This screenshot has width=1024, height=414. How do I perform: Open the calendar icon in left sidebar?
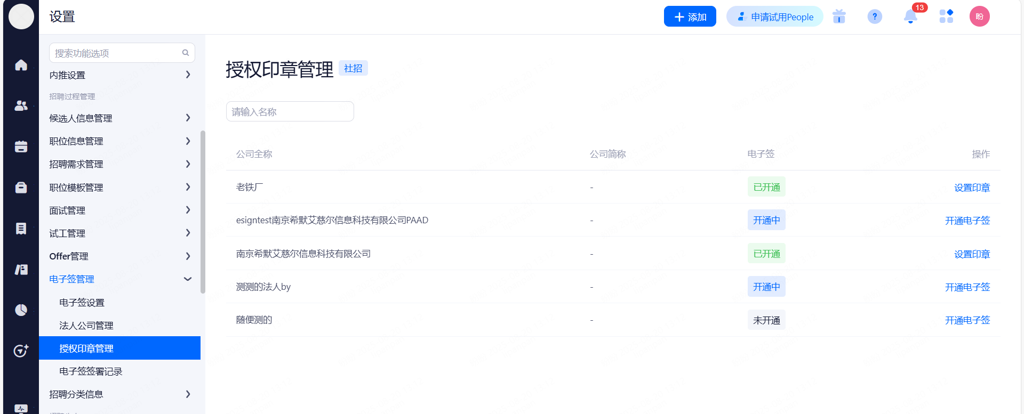21,147
